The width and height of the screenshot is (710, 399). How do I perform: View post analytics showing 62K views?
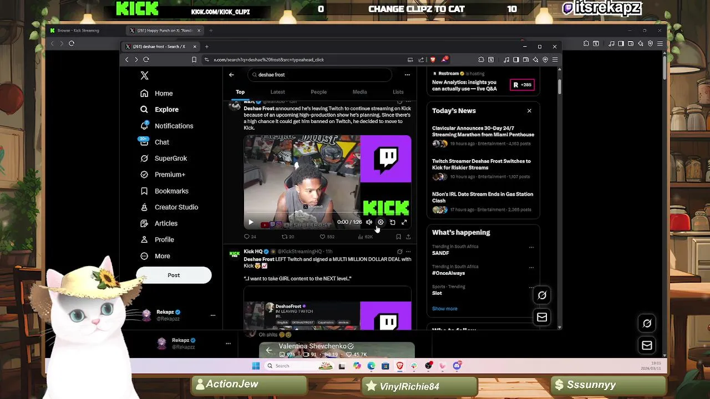point(365,237)
